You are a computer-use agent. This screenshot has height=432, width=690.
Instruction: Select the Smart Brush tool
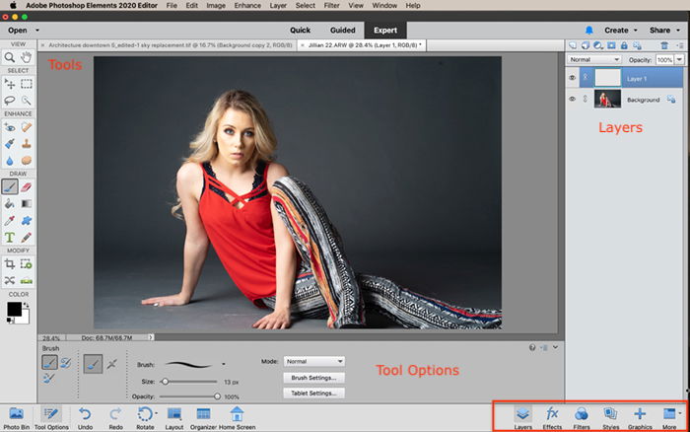point(9,144)
